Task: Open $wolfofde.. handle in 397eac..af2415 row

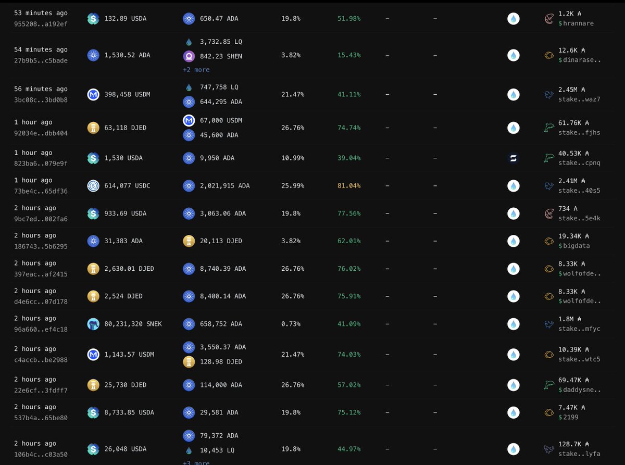Action: pos(579,274)
